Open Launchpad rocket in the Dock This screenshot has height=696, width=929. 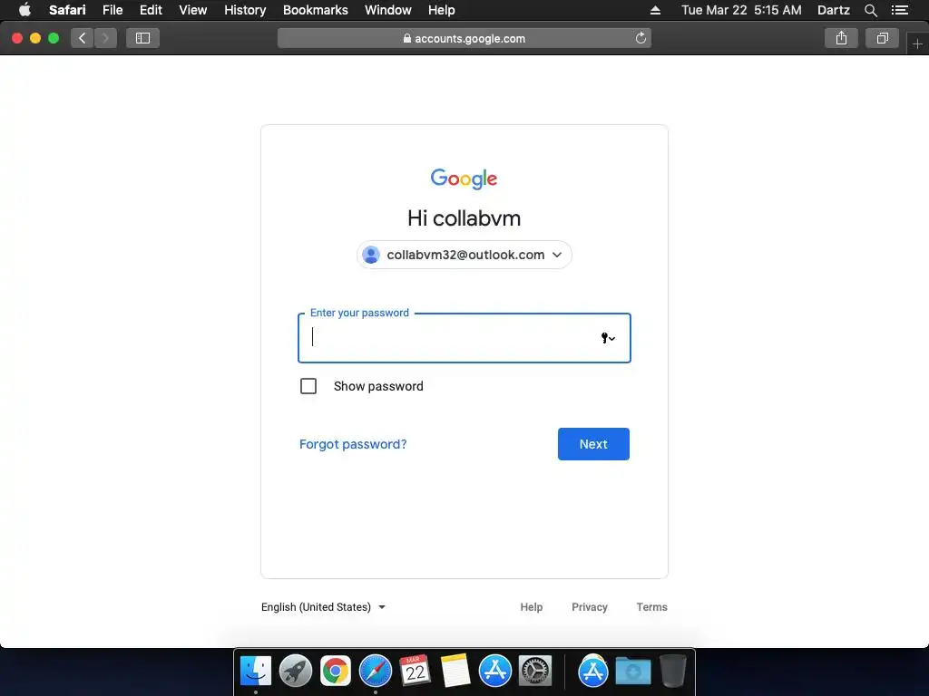(x=296, y=672)
